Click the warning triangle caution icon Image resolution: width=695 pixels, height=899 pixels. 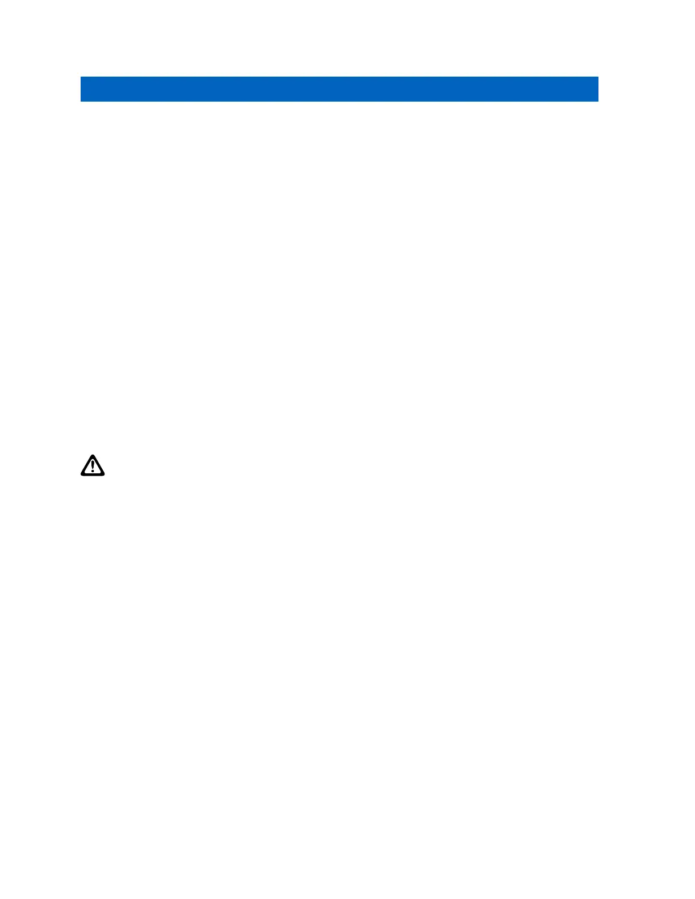pyautogui.click(x=93, y=465)
